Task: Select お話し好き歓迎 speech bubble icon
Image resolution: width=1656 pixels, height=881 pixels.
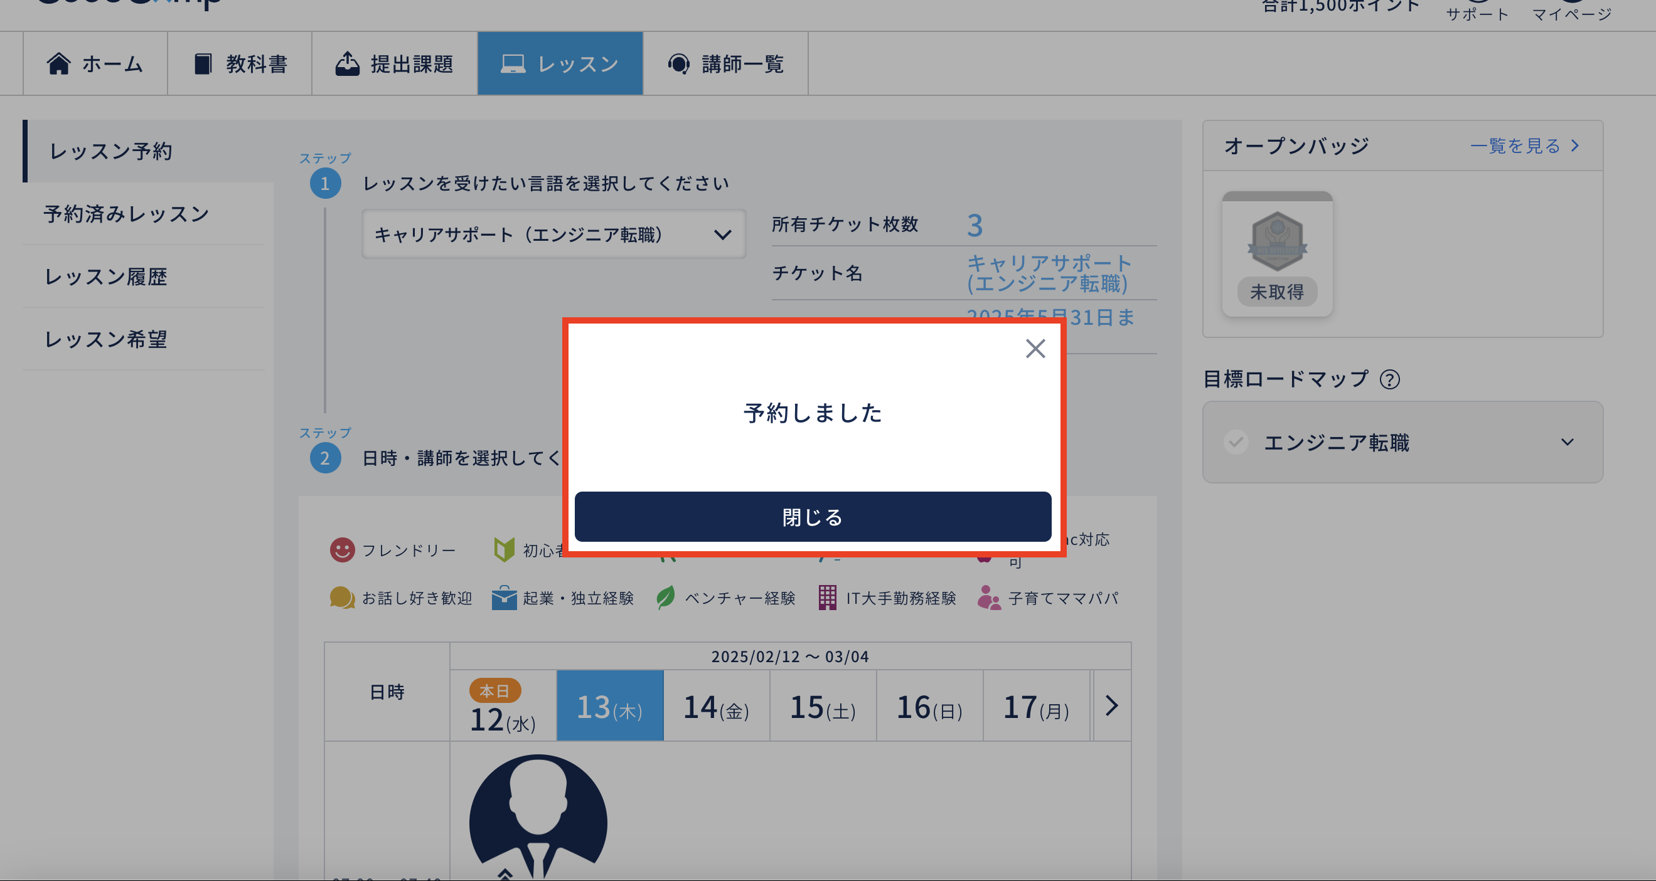Action: 342,598
